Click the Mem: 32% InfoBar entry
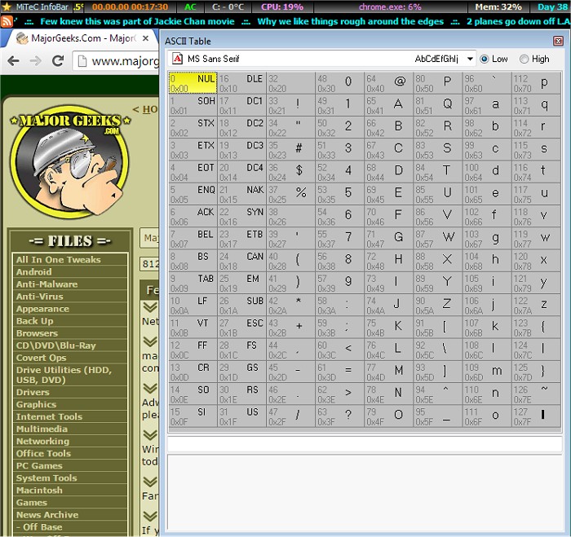The height and width of the screenshot is (537, 571). [498, 7]
